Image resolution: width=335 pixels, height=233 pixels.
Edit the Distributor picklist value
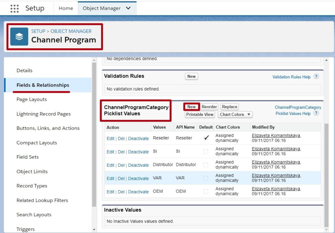pos(111,165)
